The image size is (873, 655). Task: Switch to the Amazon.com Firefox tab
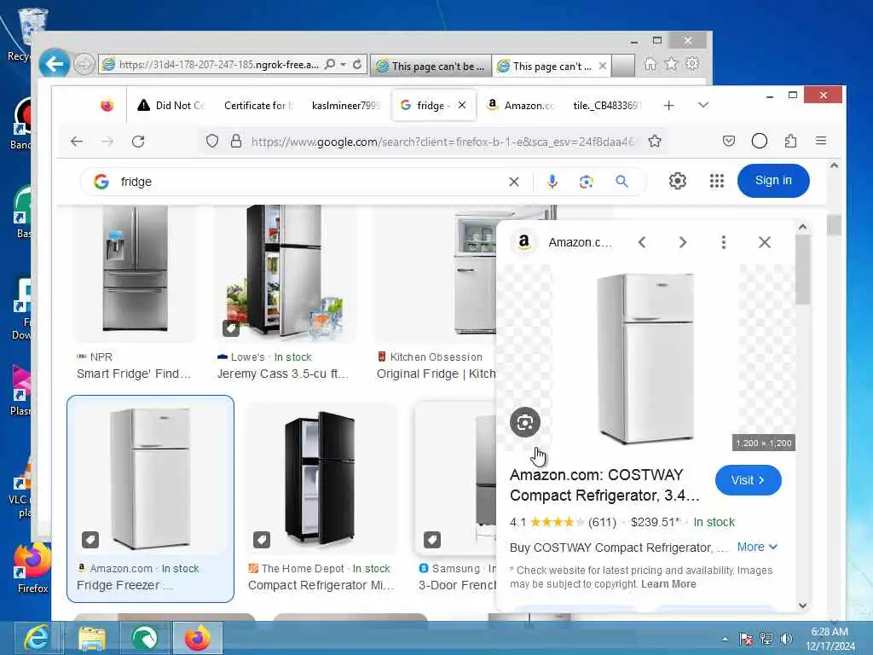tap(521, 105)
